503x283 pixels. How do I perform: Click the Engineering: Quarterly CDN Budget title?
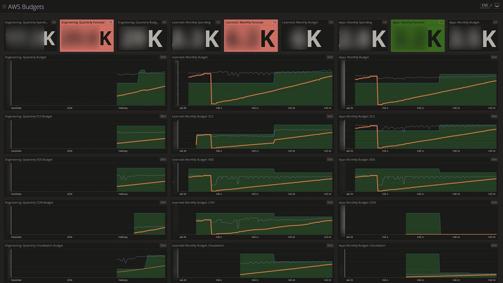coord(29,203)
